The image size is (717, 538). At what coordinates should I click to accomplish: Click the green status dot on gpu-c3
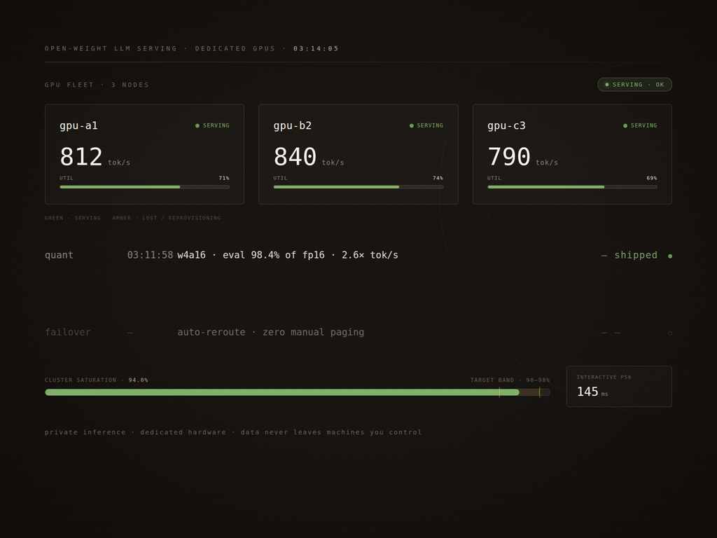click(625, 126)
